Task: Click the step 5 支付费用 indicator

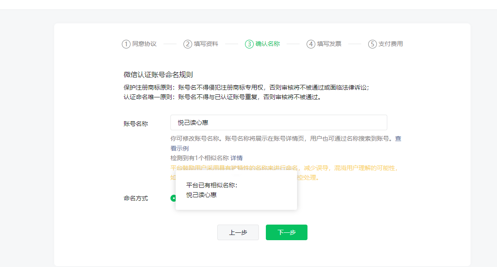Action: pyautogui.click(x=386, y=44)
